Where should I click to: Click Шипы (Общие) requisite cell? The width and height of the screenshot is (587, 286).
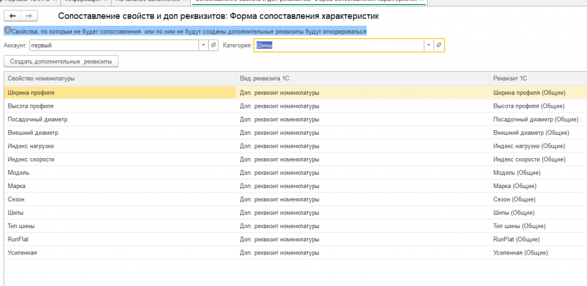538,213
